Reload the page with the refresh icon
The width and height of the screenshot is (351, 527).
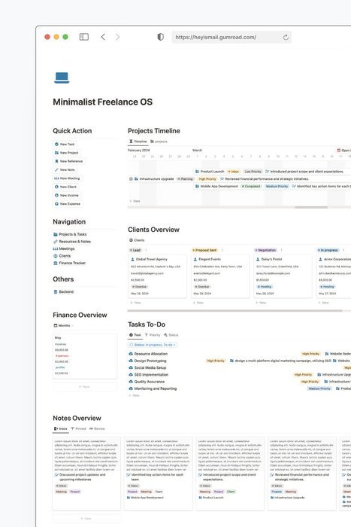(x=286, y=38)
